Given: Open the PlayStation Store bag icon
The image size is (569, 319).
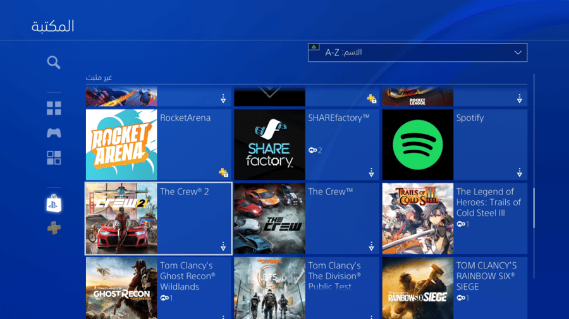Looking at the screenshot, I should (54, 203).
